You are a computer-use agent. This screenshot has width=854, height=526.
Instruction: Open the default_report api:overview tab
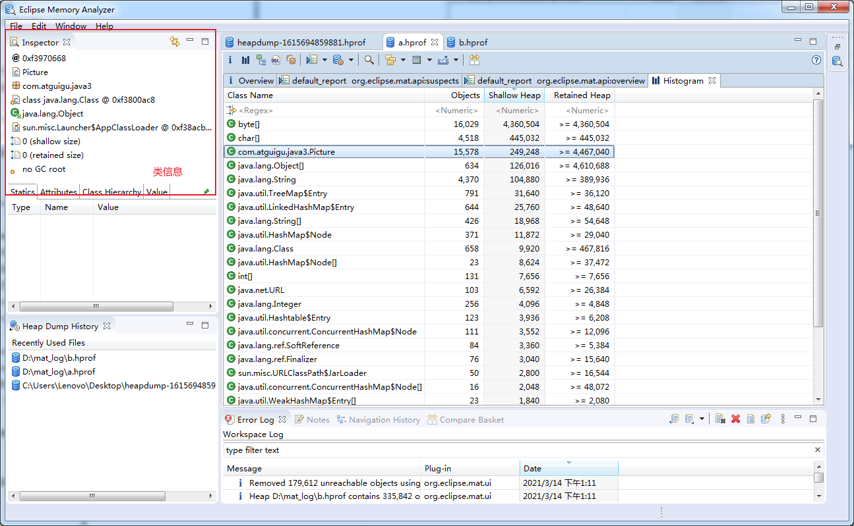tap(555, 80)
